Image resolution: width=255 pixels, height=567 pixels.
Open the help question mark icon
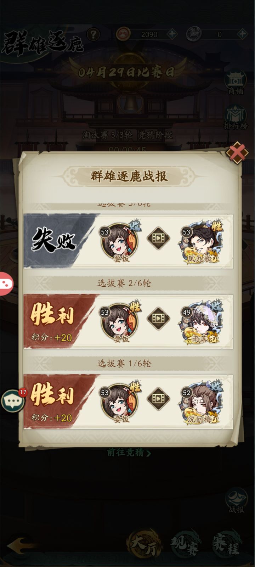pos(93,34)
